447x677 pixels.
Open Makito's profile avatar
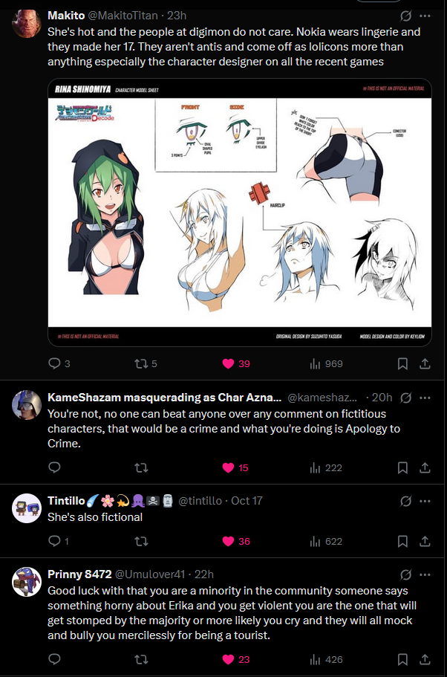pos(26,23)
